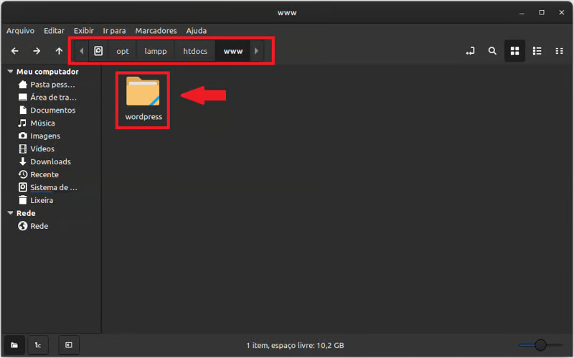Collapse the Meu computador section
Screen dimensions: 574x358
10,71
